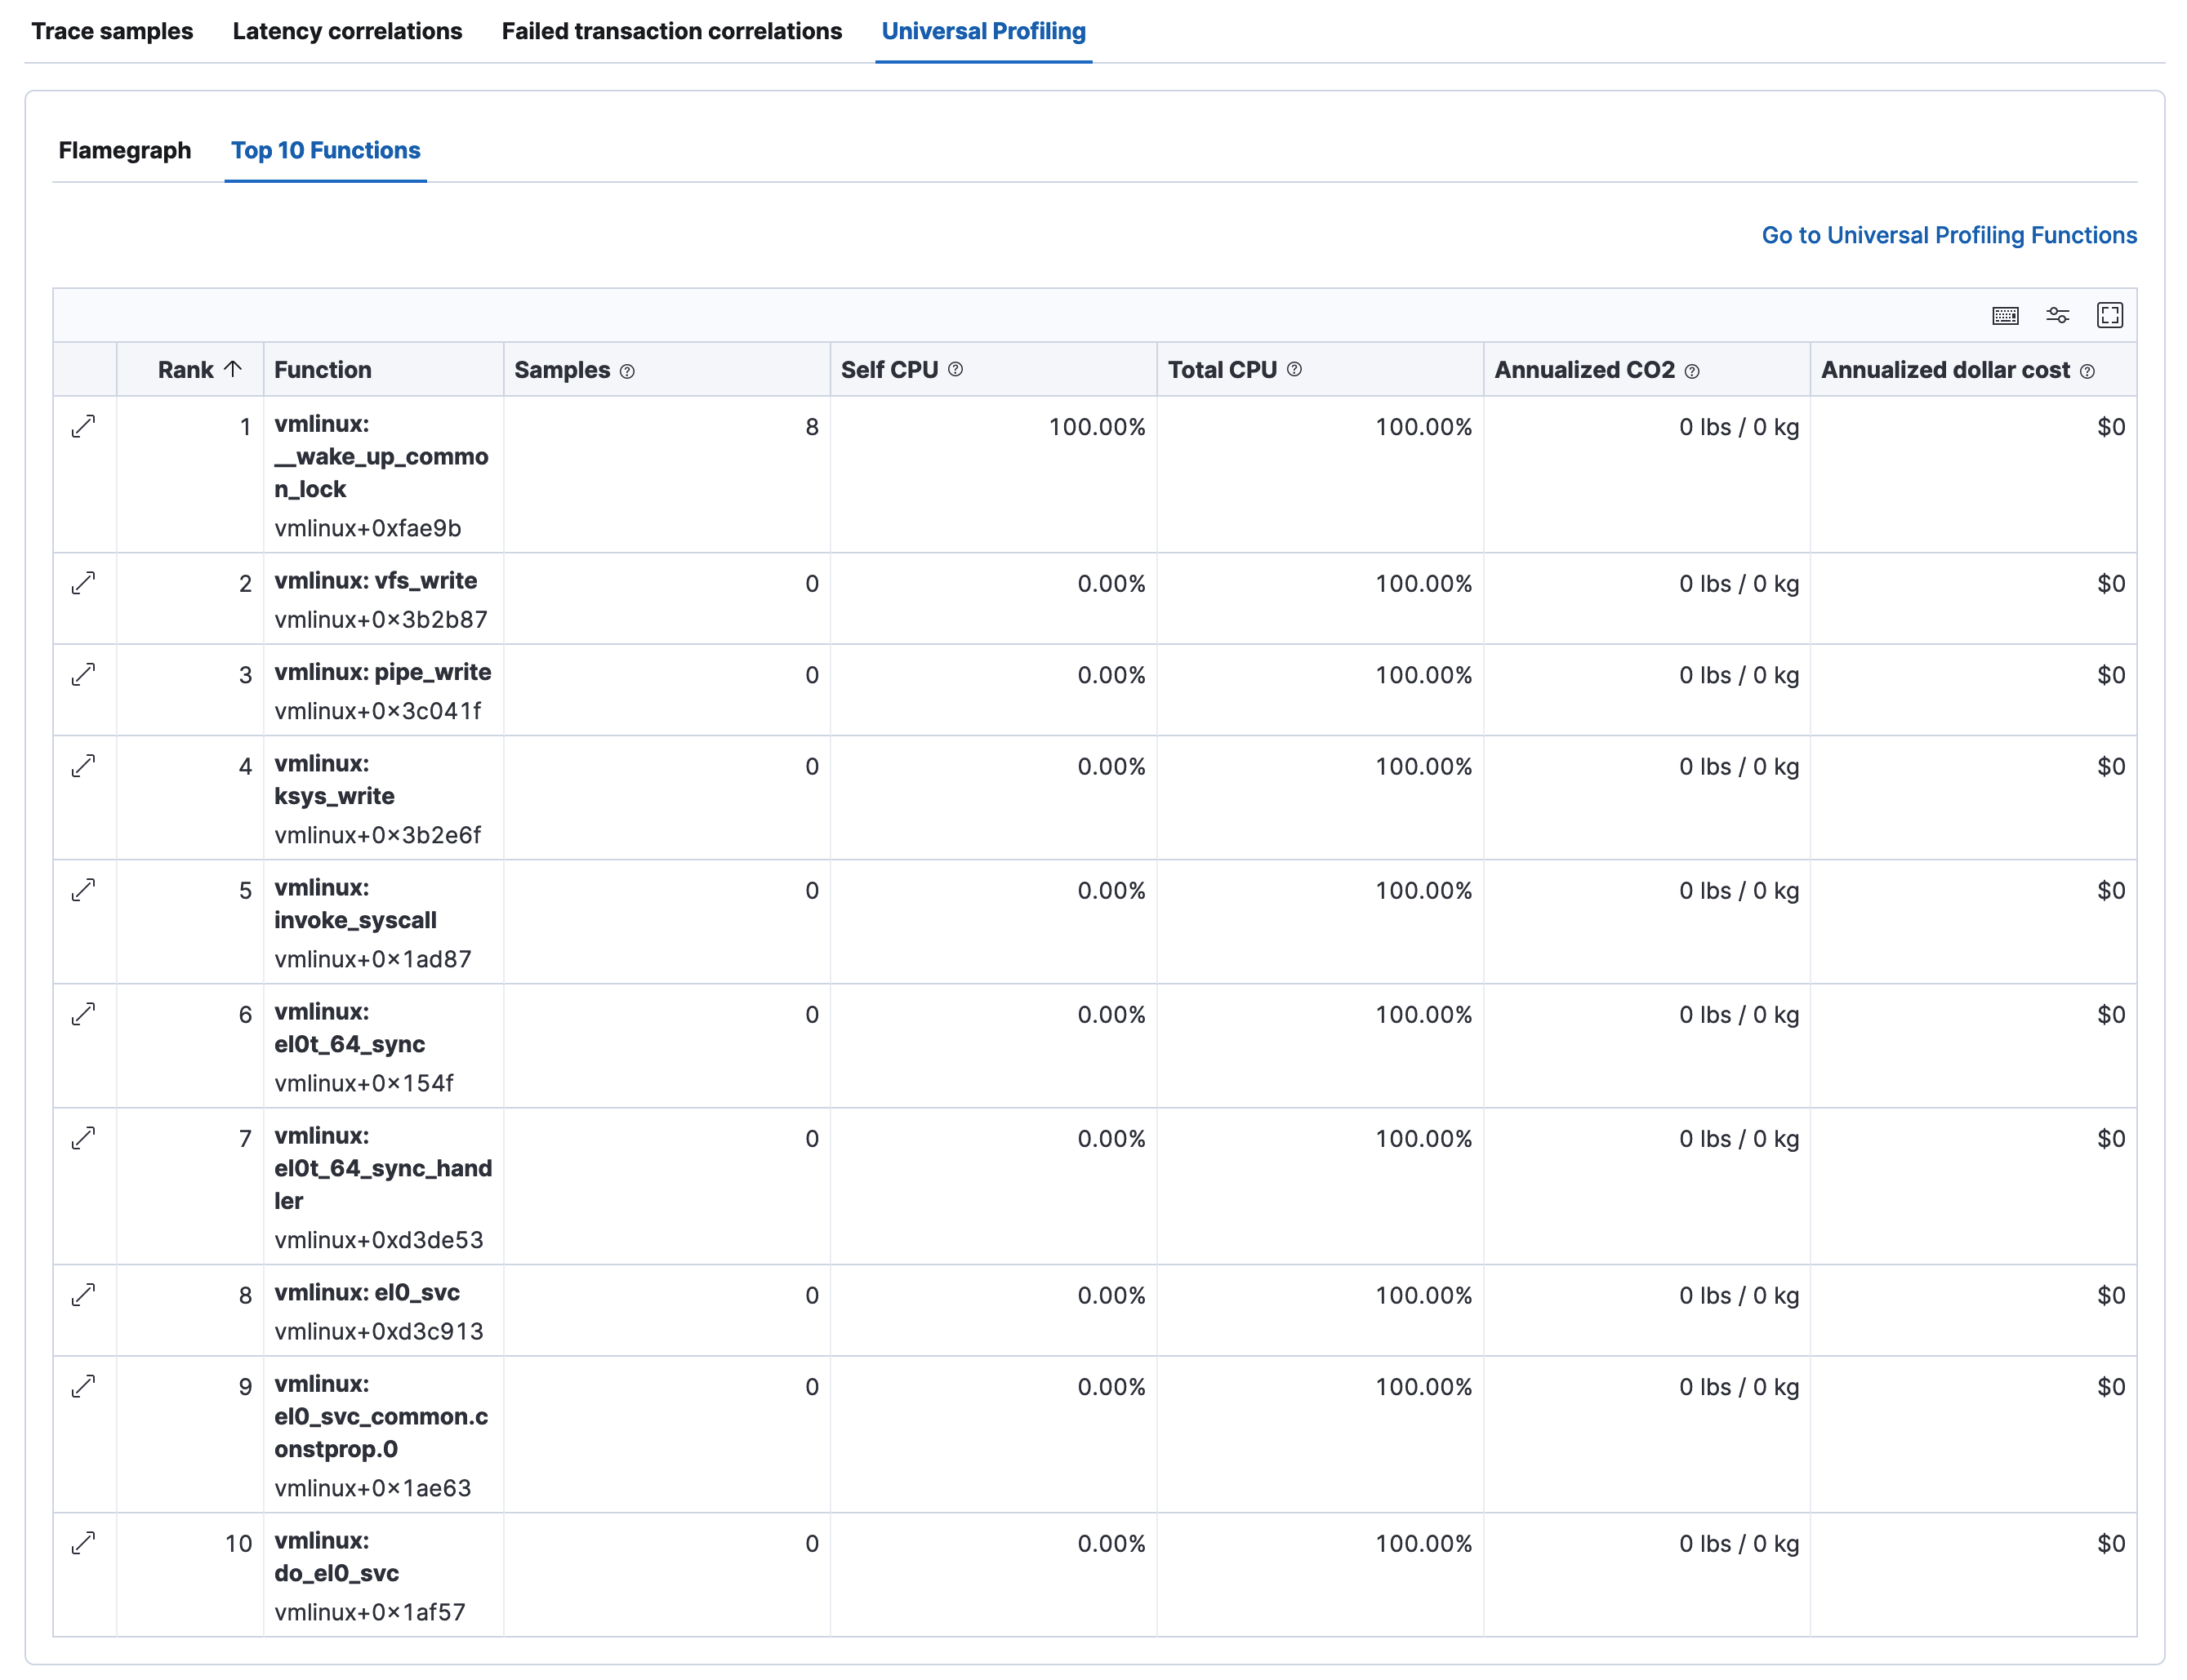Show Self CPU help icon
2187x1680 pixels.
point(955,370)
